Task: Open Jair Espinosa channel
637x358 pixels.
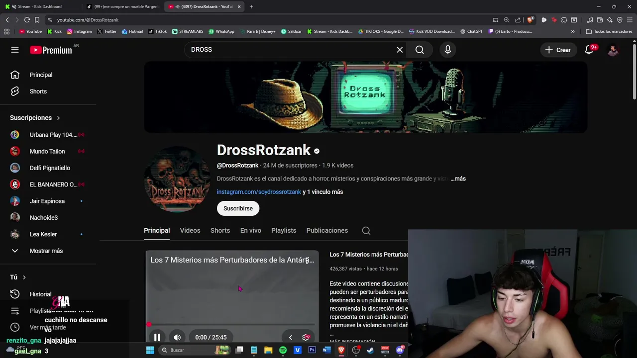Action: pos(48,201)
